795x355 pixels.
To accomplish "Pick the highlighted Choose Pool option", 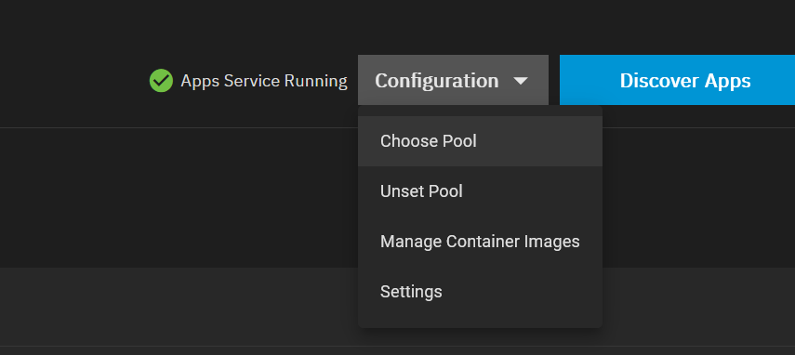I will (480, 140).
